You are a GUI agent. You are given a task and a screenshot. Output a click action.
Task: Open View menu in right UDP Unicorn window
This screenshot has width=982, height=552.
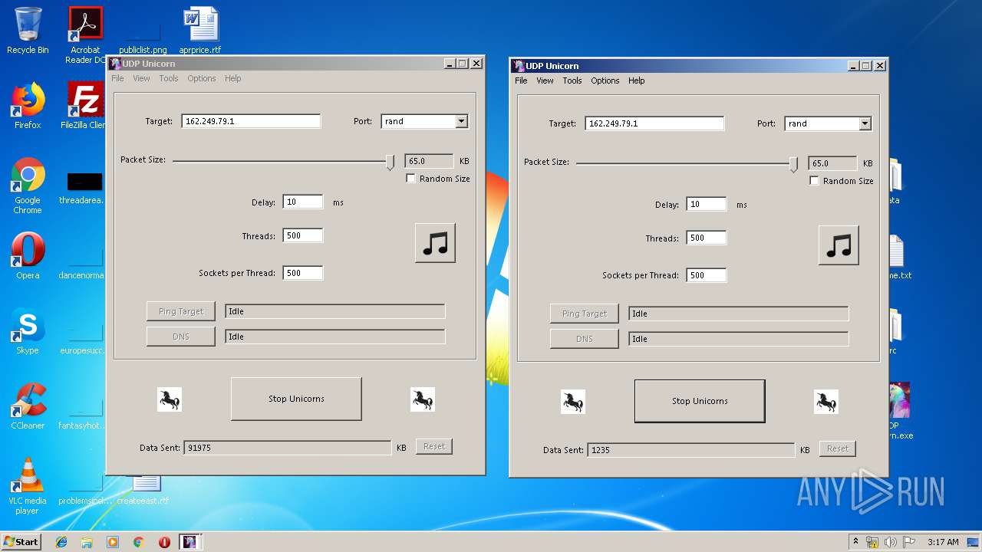coord(545,80)
